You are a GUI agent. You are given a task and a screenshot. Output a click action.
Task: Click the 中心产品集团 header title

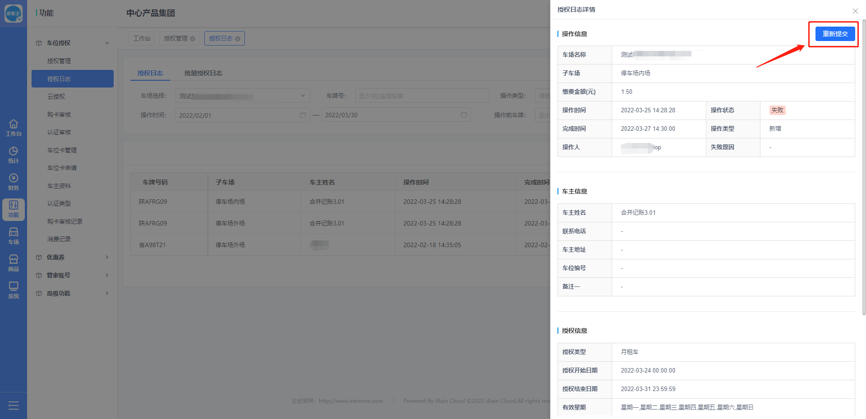point(151,13)
